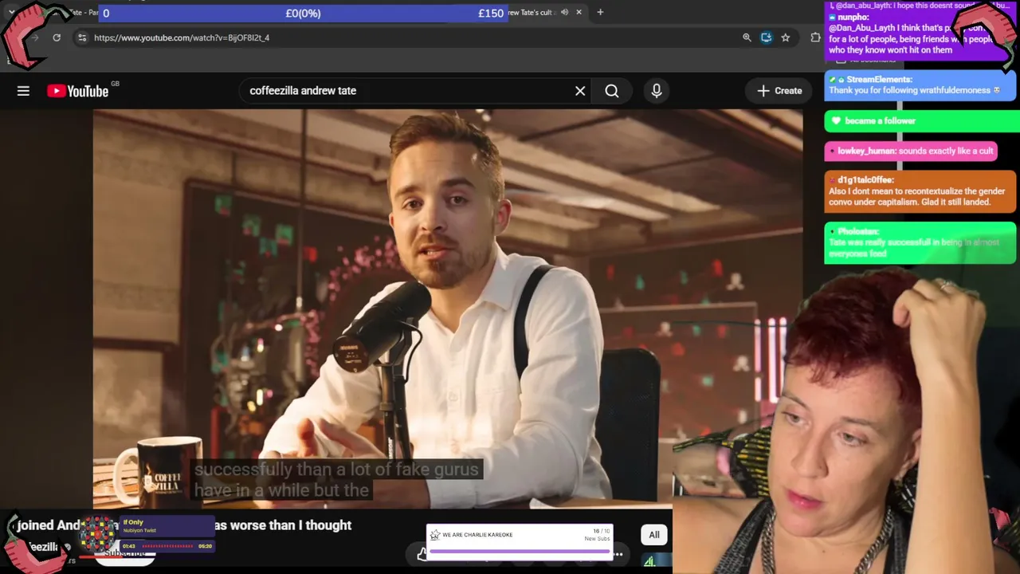Click lowkey_human's chat message
Screen dimensions: 1020x574
pos(911,151)
